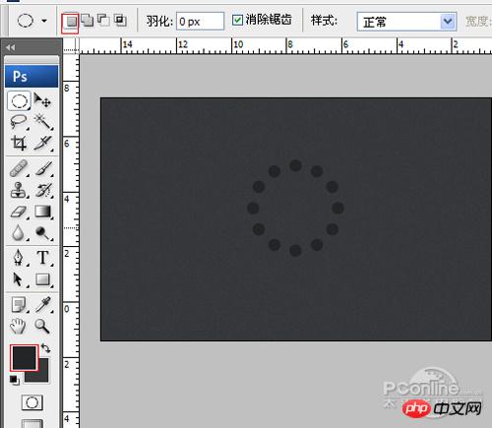Viewport: 492px width, 428px height.
Task: Select the Brush tool
Action: pyautogui.click(x=43, y=168)
